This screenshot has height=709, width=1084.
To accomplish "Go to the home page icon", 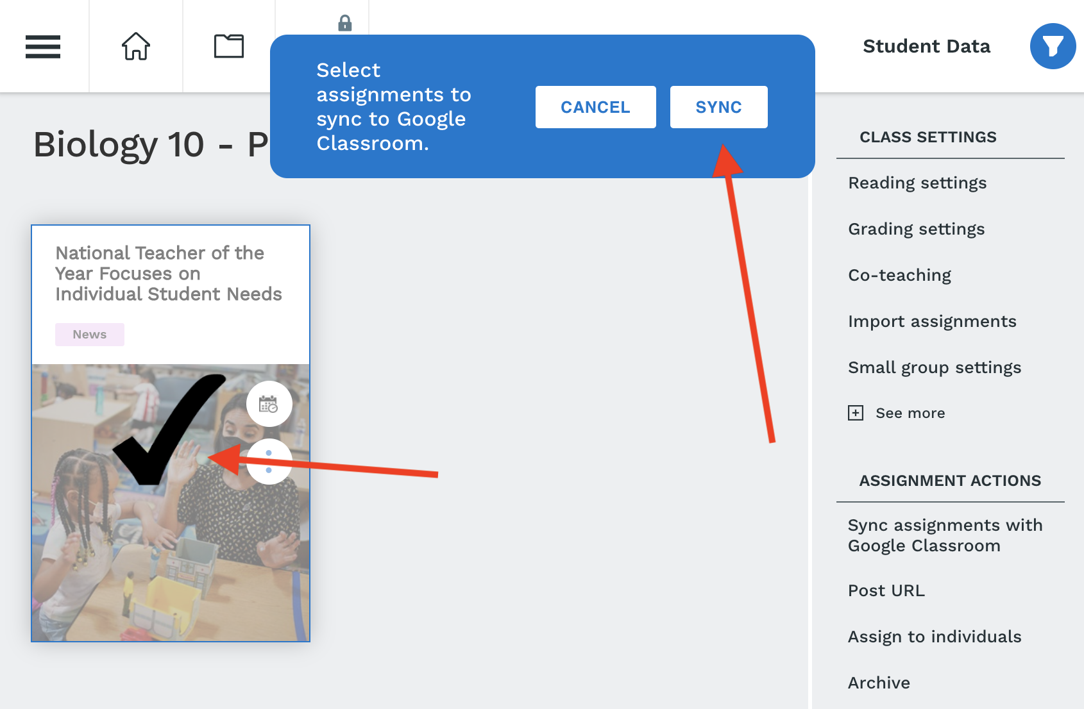I will coord(136,46).
